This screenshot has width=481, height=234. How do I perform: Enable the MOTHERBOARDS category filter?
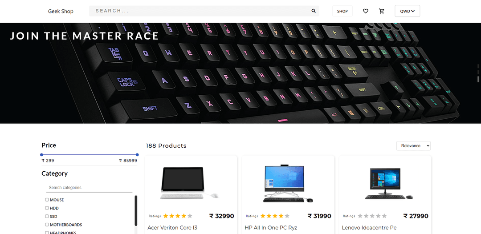coord(47,225)
